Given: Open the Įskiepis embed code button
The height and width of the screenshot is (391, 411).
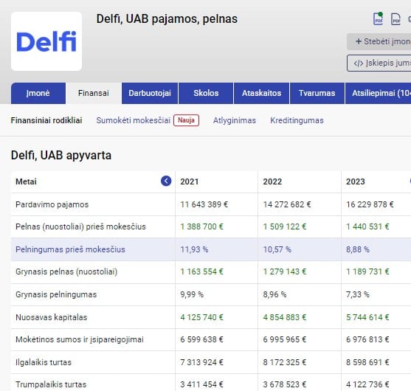Looking at the screenshot, I should [x=379, y=63].
